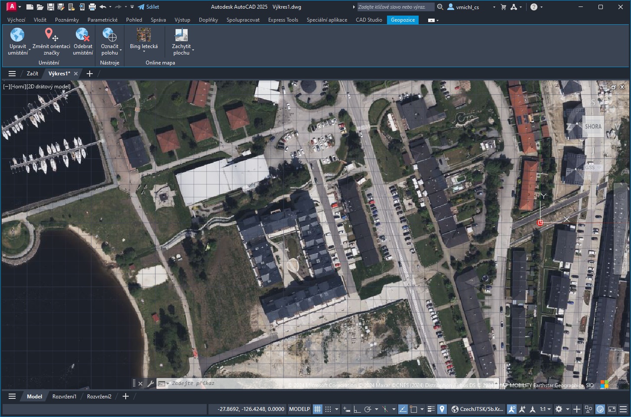Toggle ortho mode in status bar
Viewport: 631px width, 417px height.
point(357,409)
